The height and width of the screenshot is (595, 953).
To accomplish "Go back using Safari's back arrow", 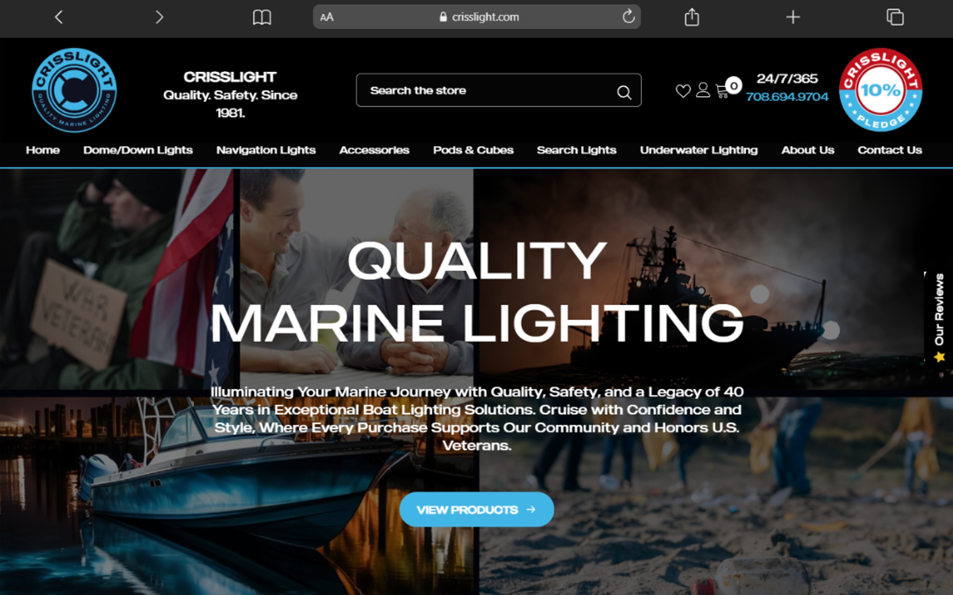I will [x=59, y=17].
